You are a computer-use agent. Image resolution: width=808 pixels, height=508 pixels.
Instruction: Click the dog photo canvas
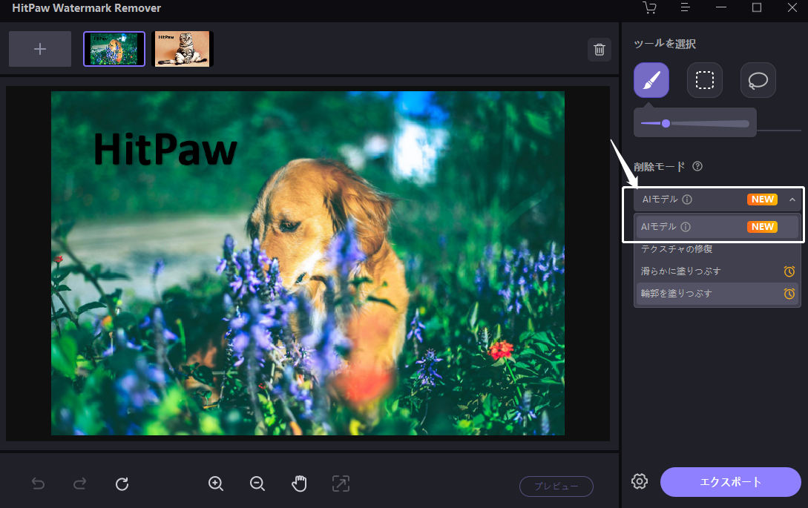[308, 263]
